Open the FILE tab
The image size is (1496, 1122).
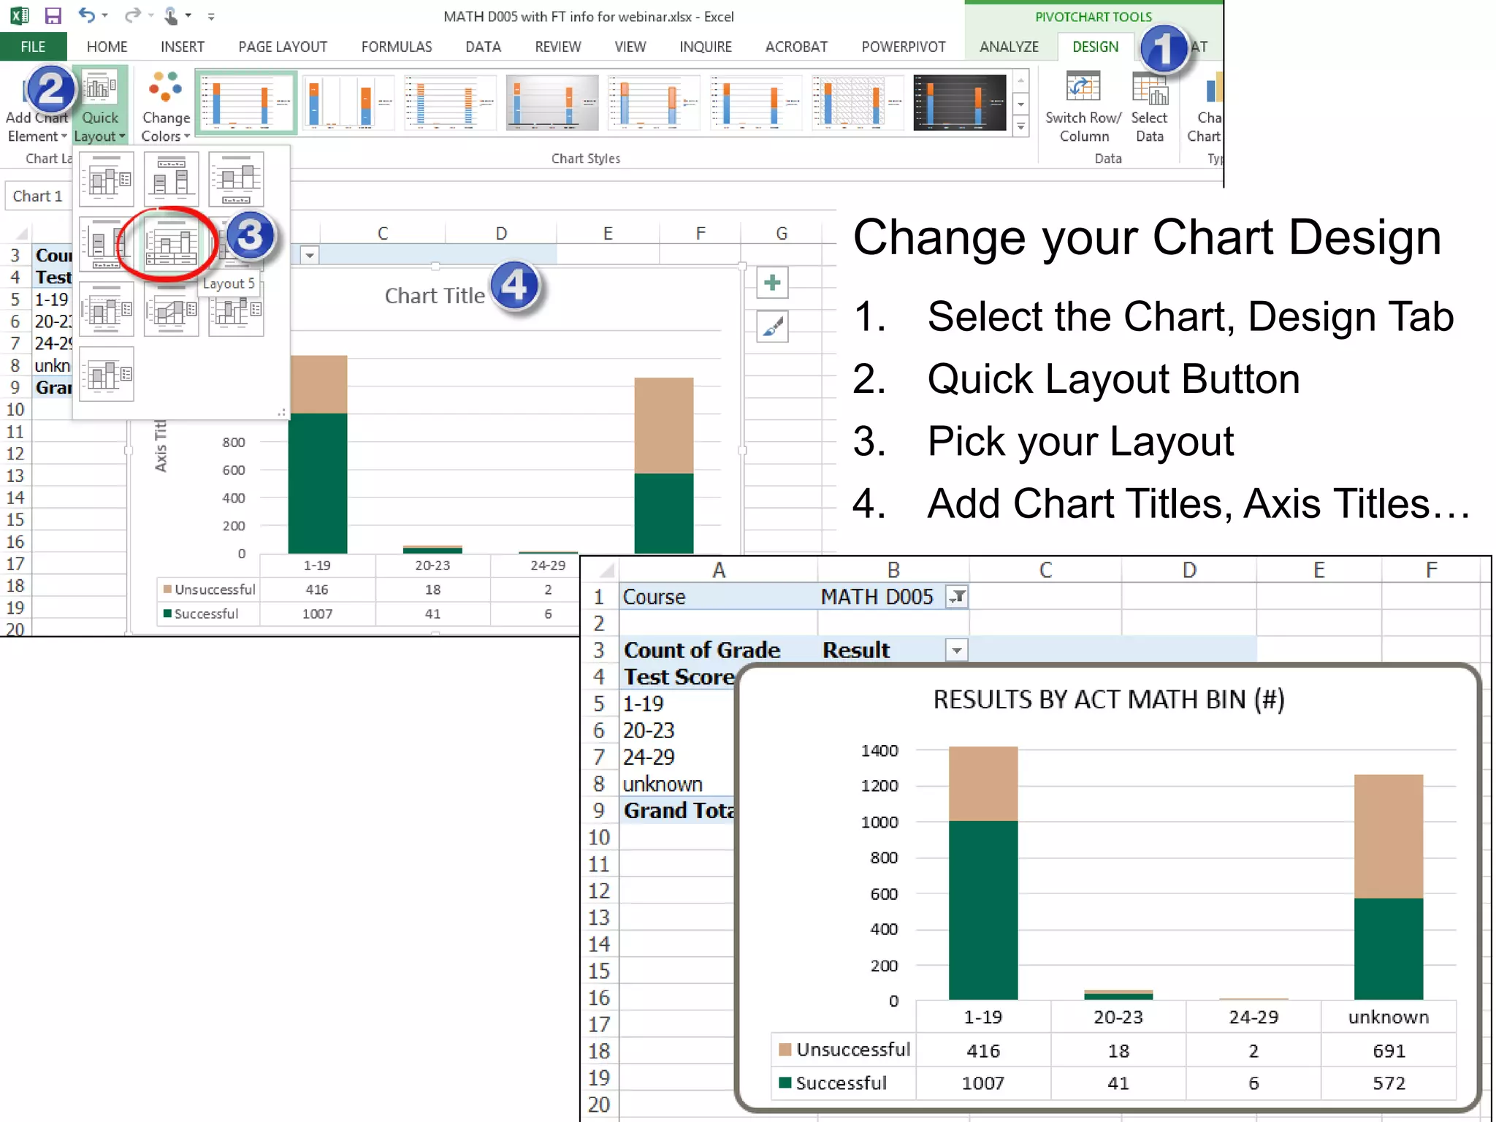pyautogui.click(x=33, y=47)
